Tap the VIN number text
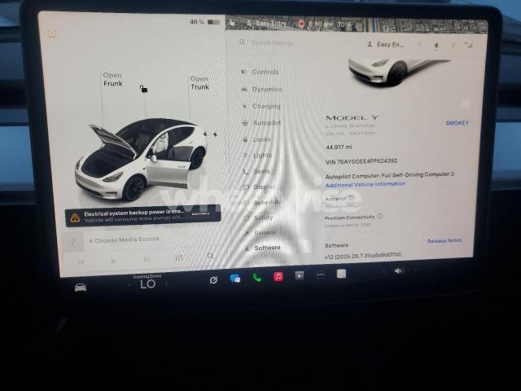521x391 pixels. (361, 161)
